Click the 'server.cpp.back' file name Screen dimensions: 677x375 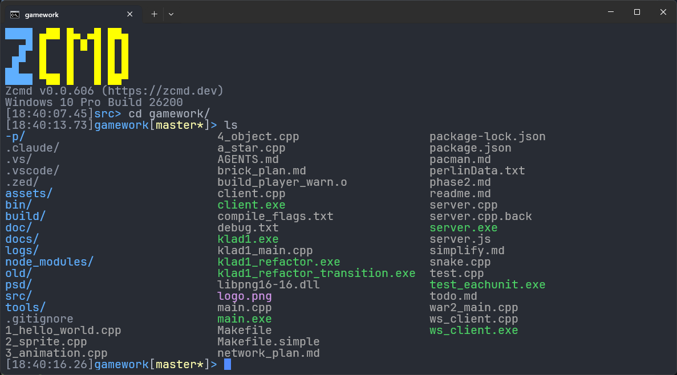(x=481, y=216)
